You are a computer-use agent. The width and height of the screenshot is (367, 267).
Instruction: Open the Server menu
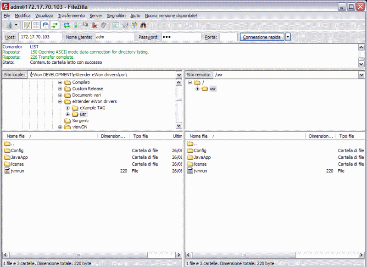tap(96, 16)
